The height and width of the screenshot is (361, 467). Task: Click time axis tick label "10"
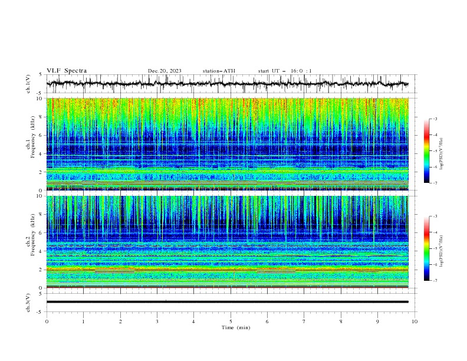[x=415, y=321]
